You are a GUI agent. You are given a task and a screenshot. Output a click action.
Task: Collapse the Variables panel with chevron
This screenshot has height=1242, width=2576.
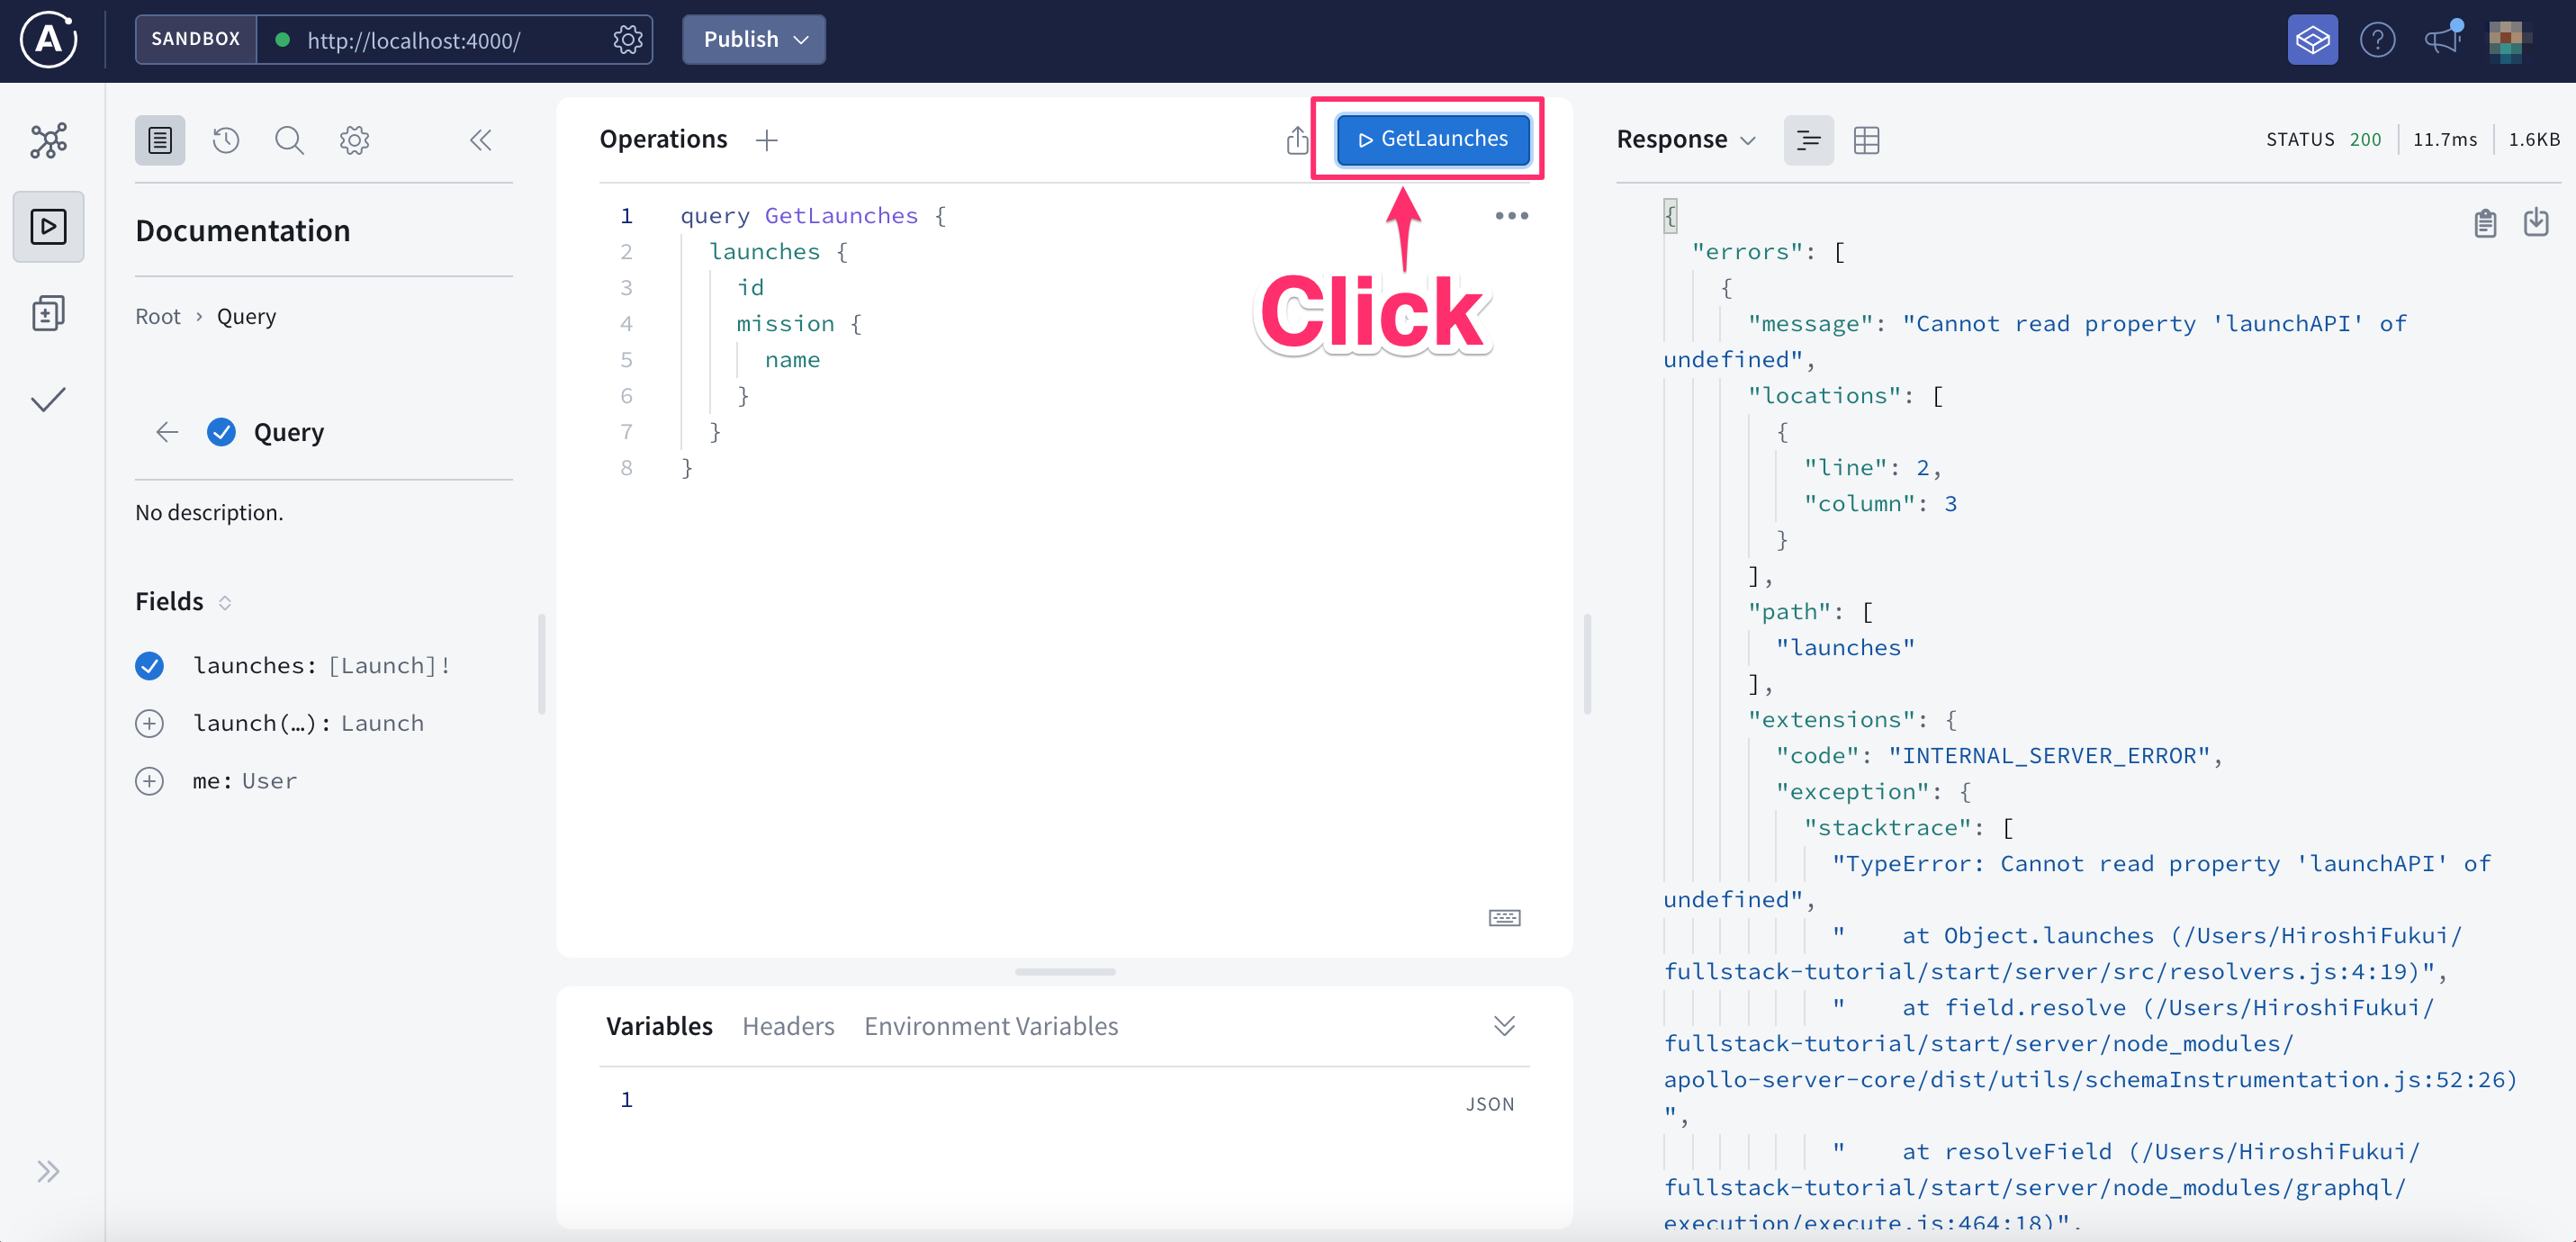pos(1504,1026)
